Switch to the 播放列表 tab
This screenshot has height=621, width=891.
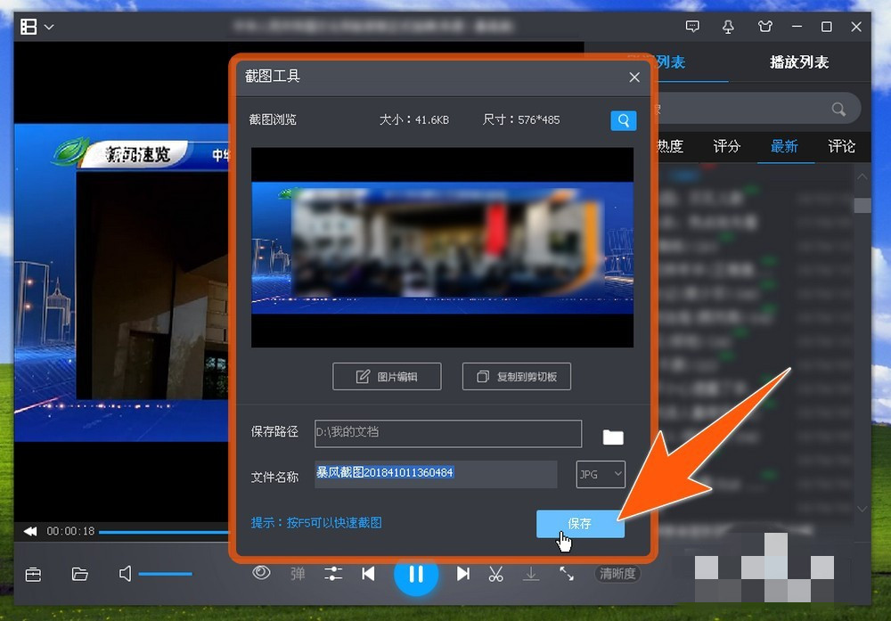(799, 62)
